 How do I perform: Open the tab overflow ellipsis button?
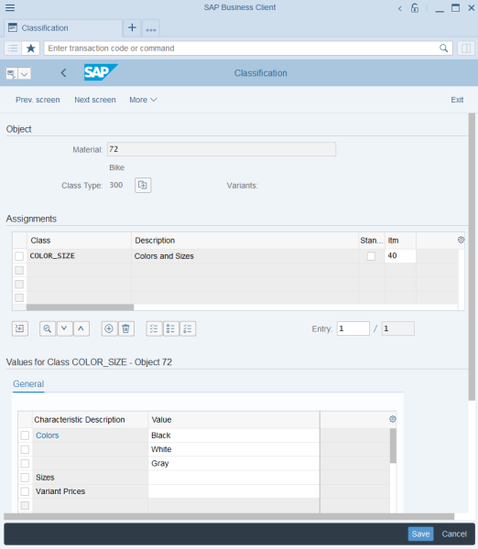[x=151, y=28]
